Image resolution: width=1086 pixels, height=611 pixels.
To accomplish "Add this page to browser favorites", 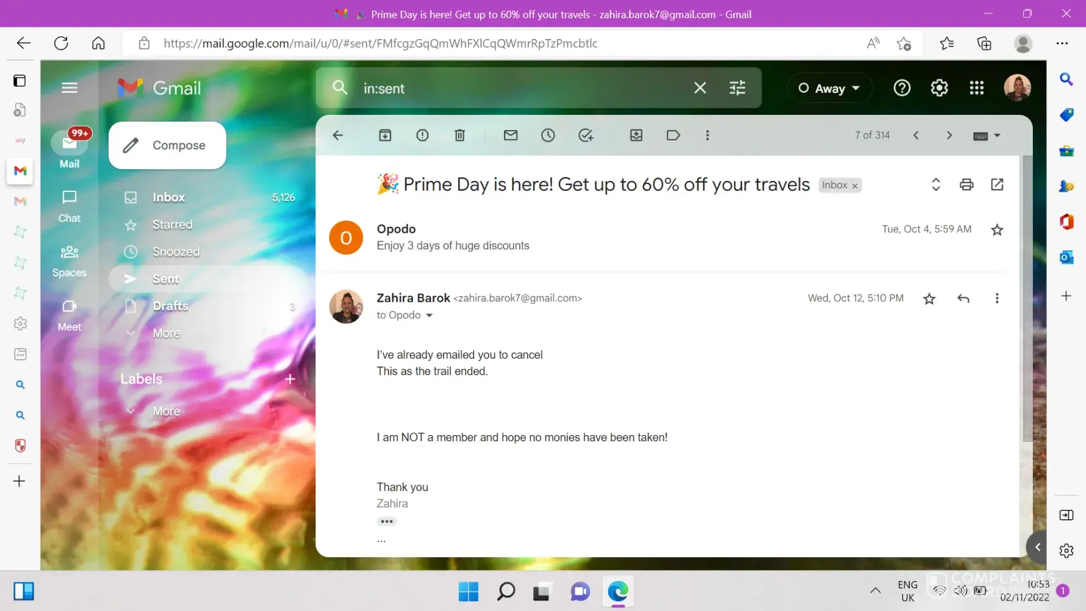I will [x=903, y=43].
